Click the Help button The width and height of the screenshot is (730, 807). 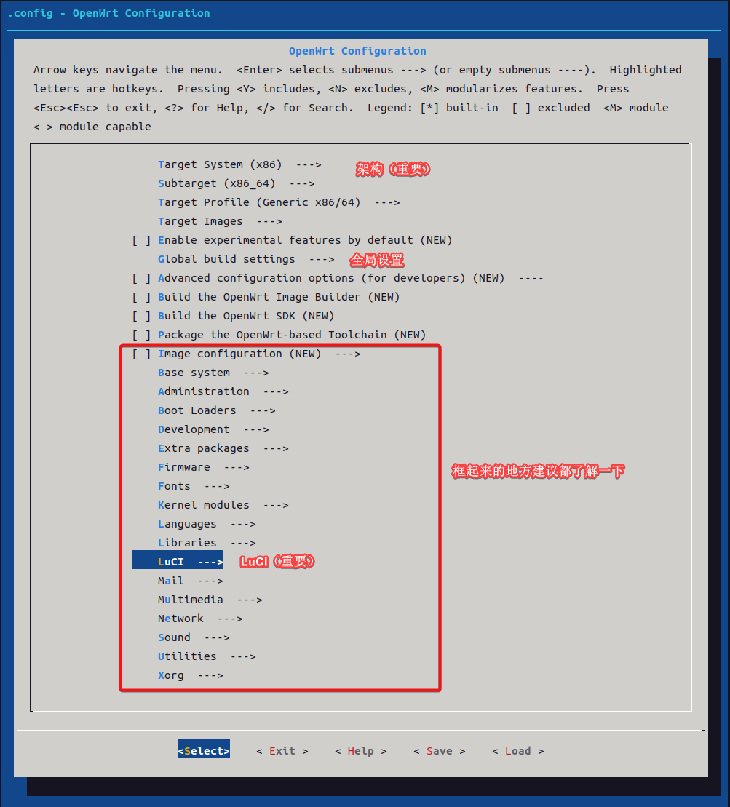361,752
